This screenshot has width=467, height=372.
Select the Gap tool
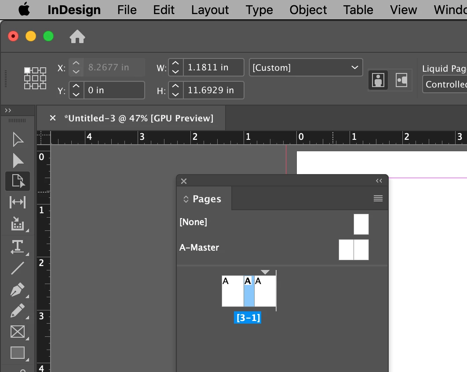pyautogui.click(x=18, y=202)
